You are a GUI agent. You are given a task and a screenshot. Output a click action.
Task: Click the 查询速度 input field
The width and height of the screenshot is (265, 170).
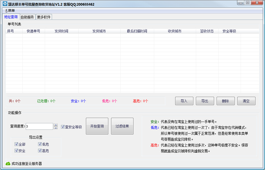click(x=39, y=126)
